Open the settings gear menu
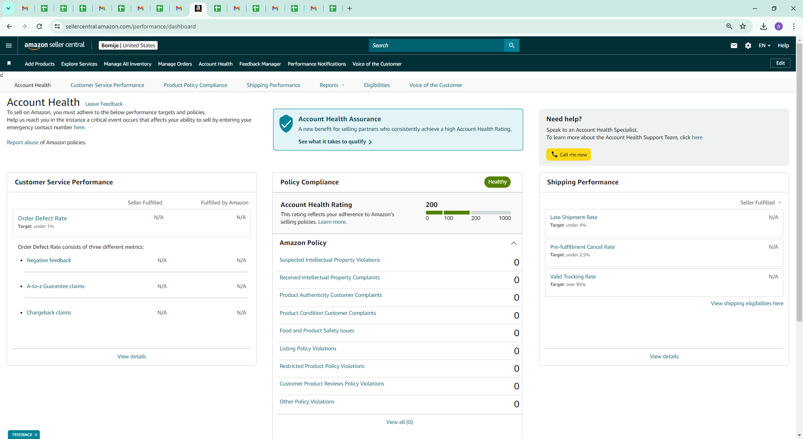The width and height of the screenshot is (803, 439). [x=748, y=46]
